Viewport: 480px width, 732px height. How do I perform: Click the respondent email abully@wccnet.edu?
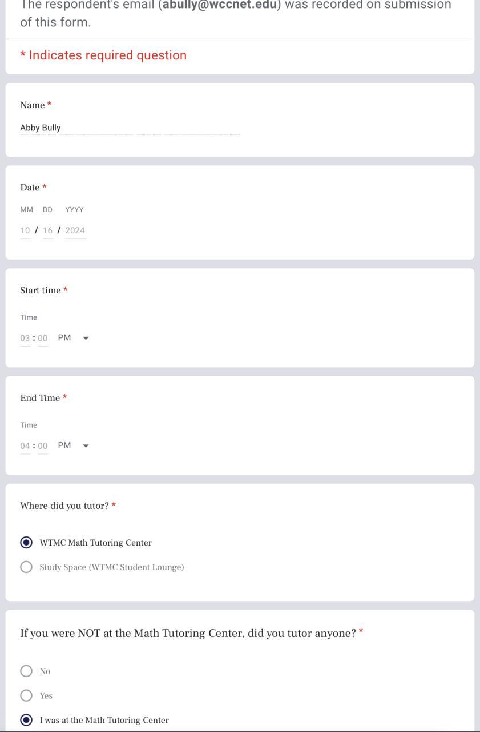tap(220, 5)
